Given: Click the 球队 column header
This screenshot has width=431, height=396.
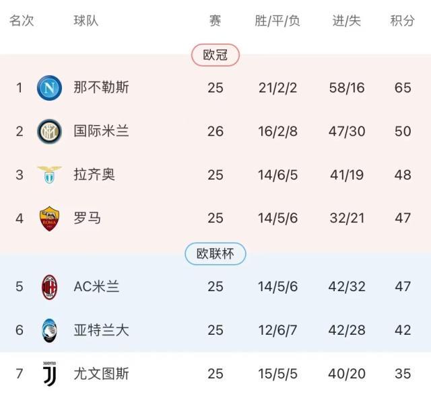Looking at the screenshot, I should tap(86, 21).
